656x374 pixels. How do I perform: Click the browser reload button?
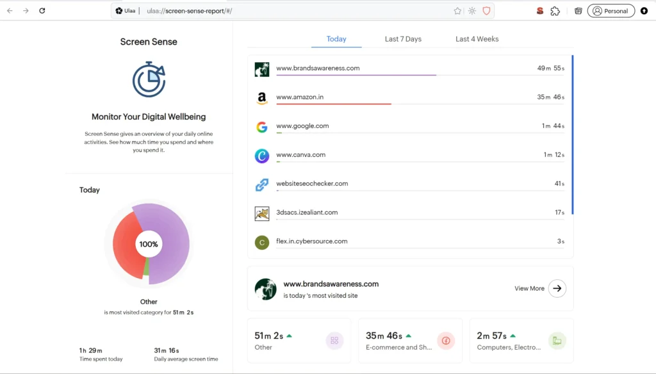click(x=42, y=11)
